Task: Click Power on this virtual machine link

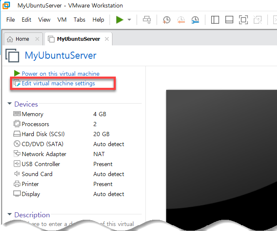Action: click(x=60, y=74)
